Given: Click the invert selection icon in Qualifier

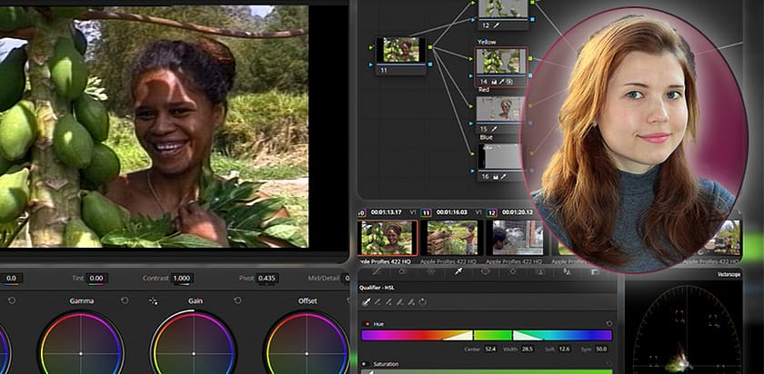Looking at the screenshot, I should [x=422, y=302].
